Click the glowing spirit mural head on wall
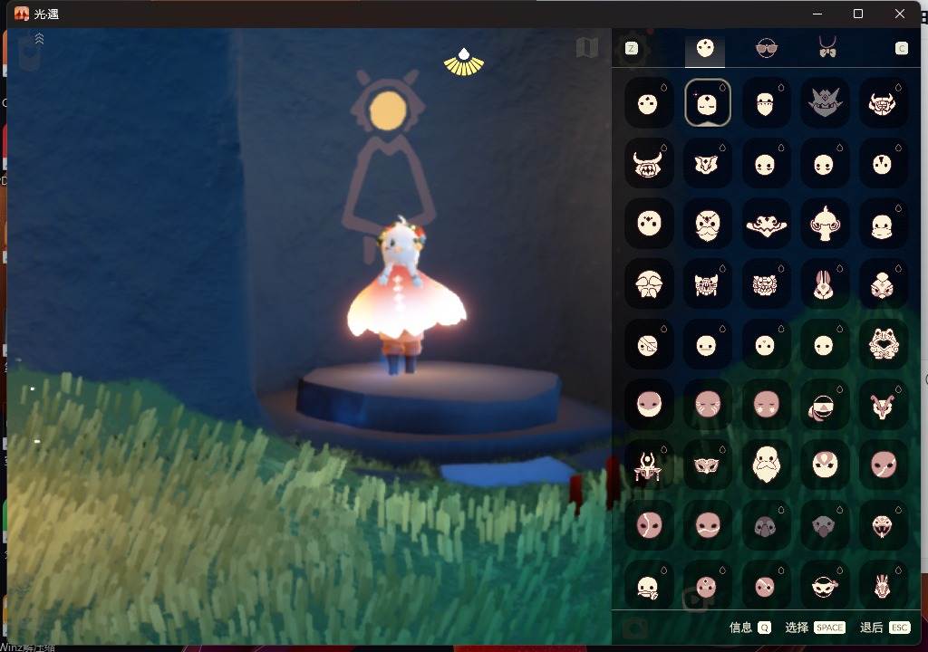Image resolution: width=928 pixels, height=652 pixels. coord(388,110)
